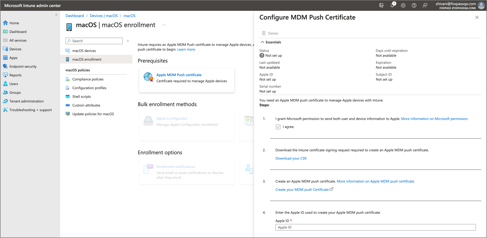Click Devices | macOS breadcrumb link

tap(104, 16)
